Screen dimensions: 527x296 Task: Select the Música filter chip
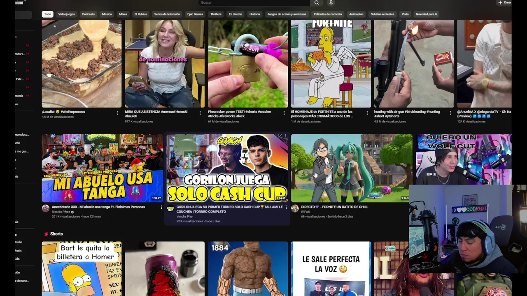[x=107, y=14]
